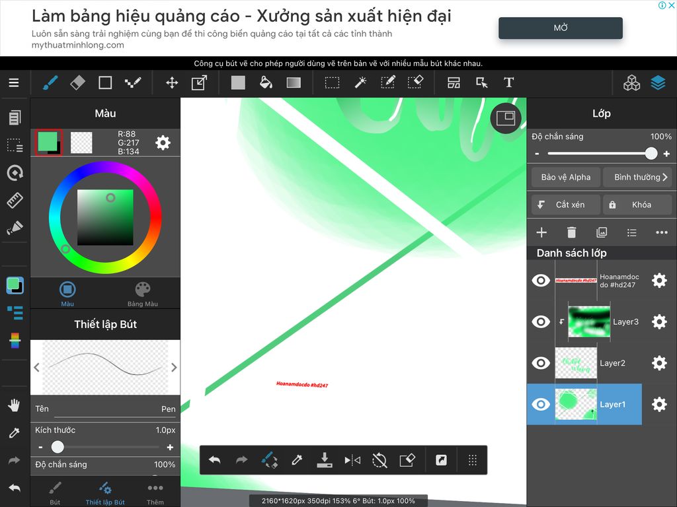
Task: Open Hoanamdocdo layer settings gear
Action: coord(659,281)
